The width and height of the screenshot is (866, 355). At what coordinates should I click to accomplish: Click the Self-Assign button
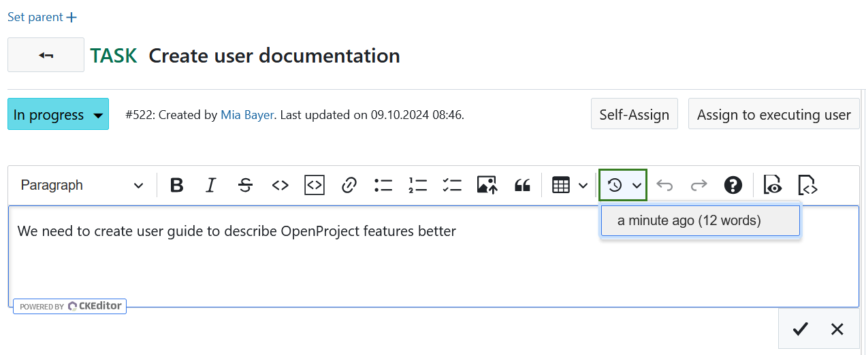[x=634, y=115]
